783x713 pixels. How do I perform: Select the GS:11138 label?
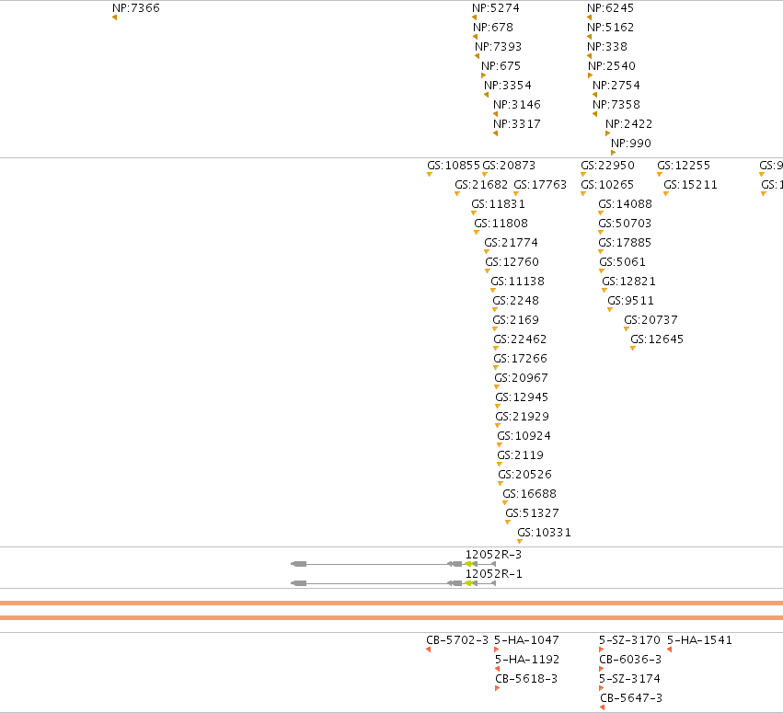tap(517, 282)
